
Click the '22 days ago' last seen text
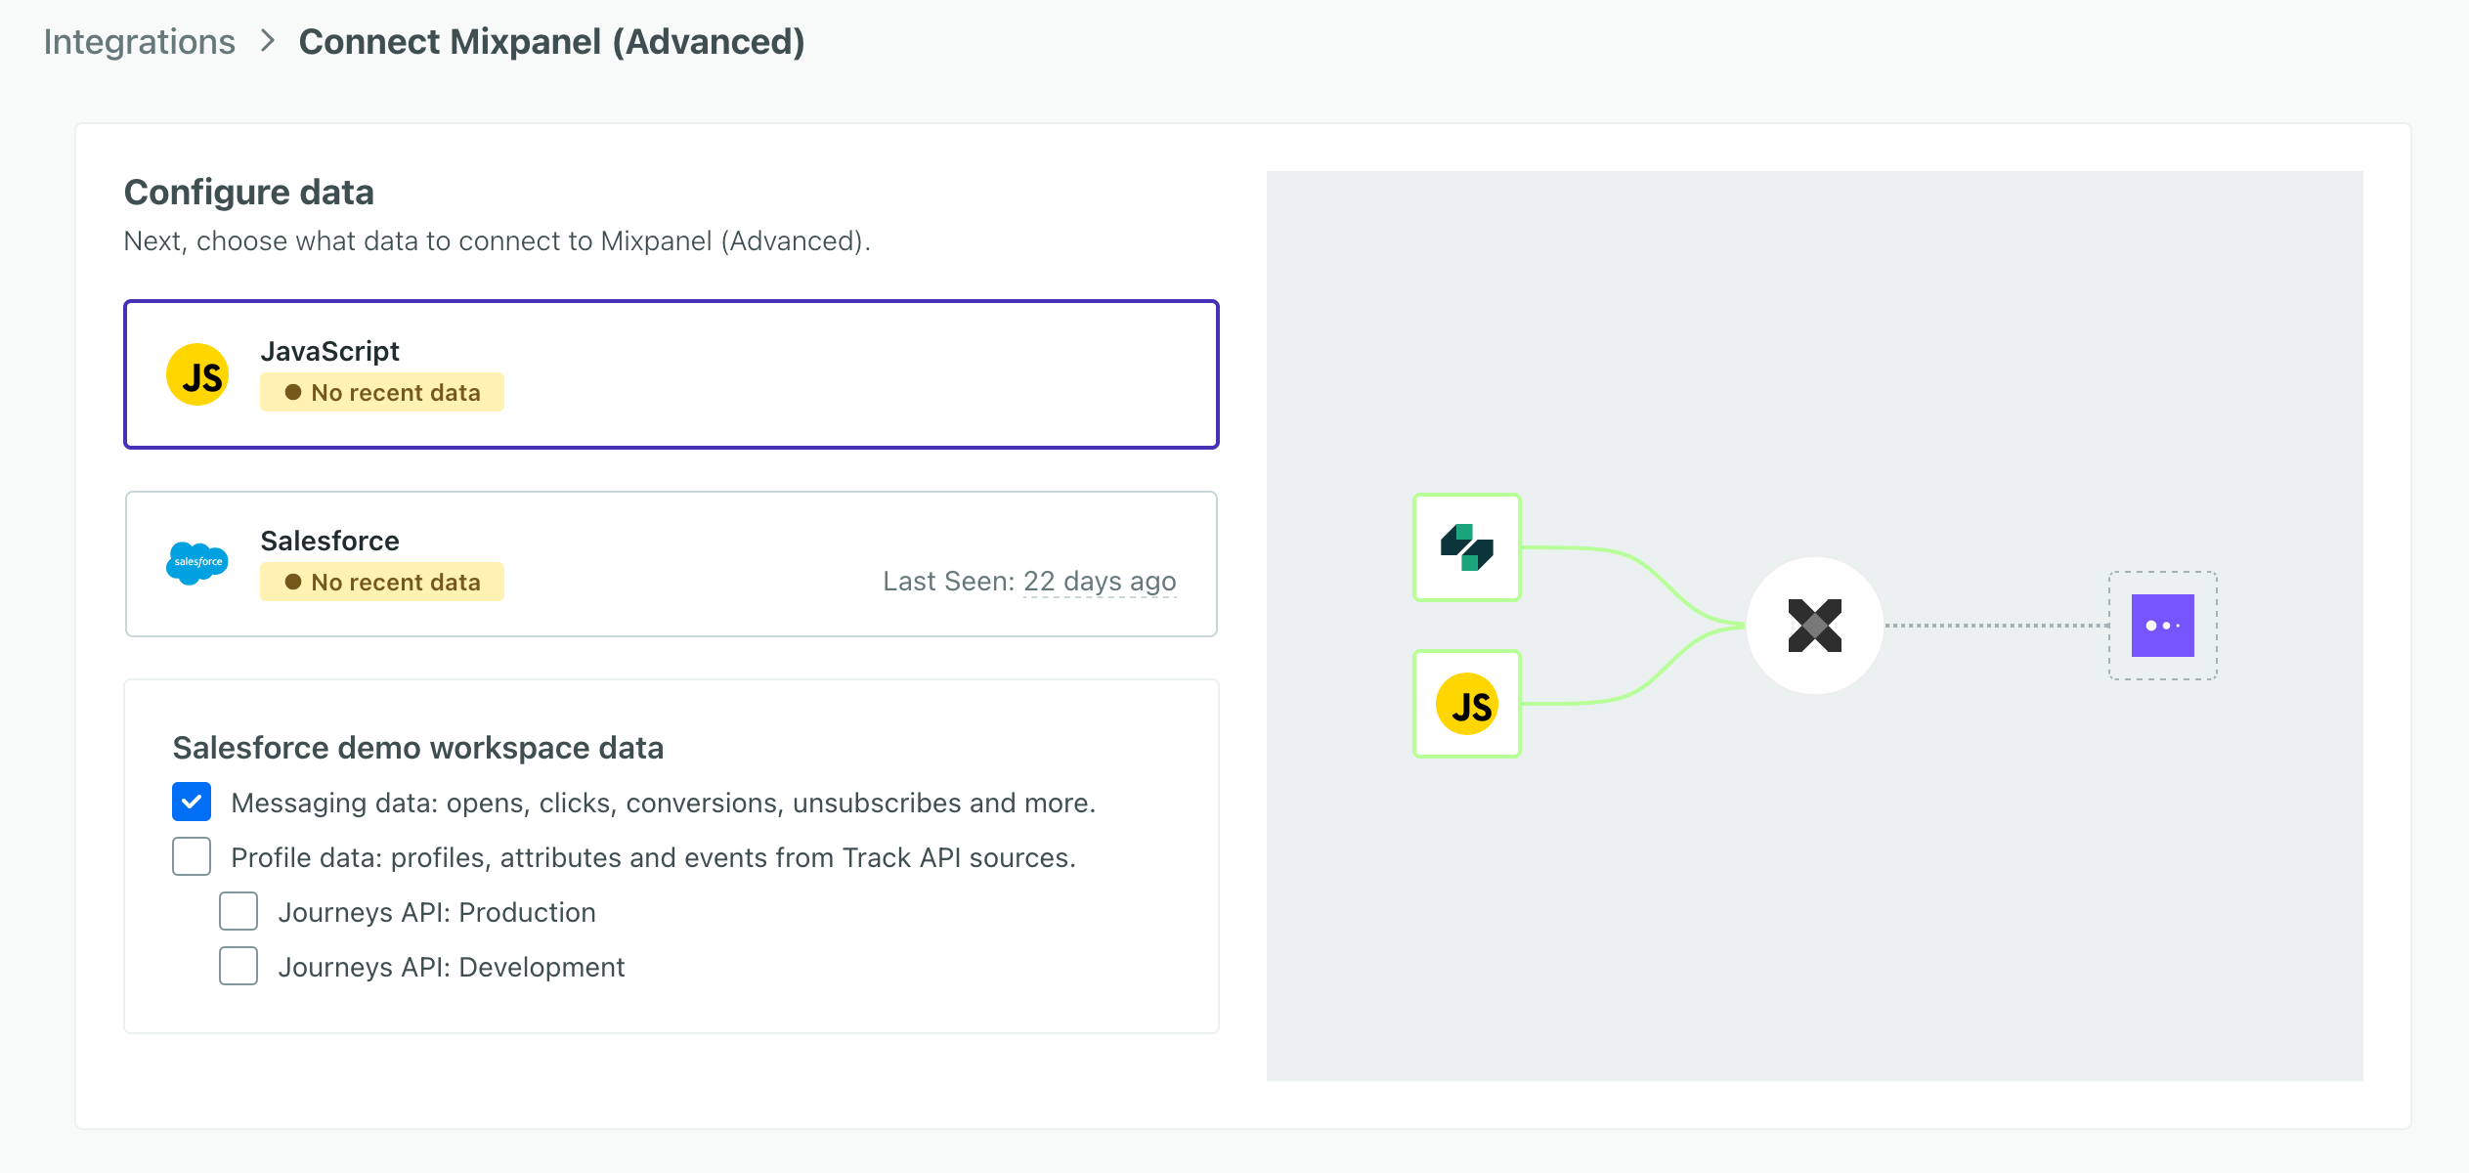click(x=1100, y=582)
